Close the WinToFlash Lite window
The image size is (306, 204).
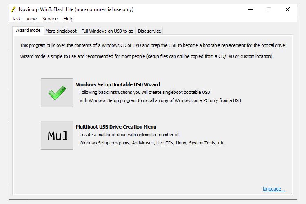click(x=288, y=9)
